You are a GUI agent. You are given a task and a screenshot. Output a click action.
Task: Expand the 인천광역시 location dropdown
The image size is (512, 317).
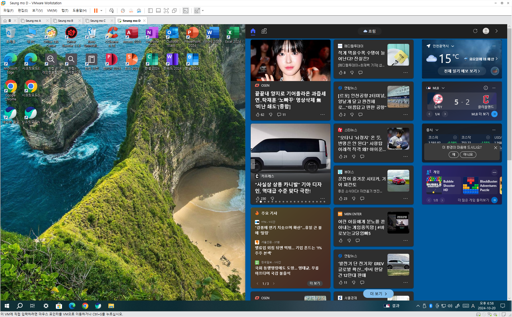(x=453, y=46)
